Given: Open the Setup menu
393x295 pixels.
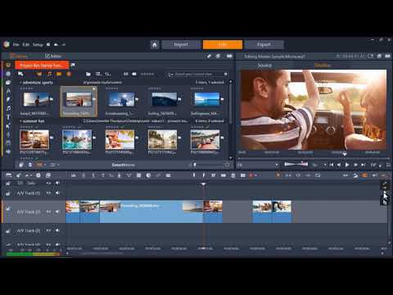Looking at the screenshot, I should tap(38, 44).
